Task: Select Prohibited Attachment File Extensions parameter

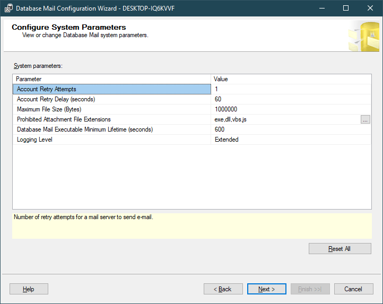Action: [x=112, y=119]
